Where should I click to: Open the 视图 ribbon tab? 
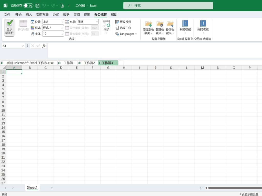click(x=87, y=15)
